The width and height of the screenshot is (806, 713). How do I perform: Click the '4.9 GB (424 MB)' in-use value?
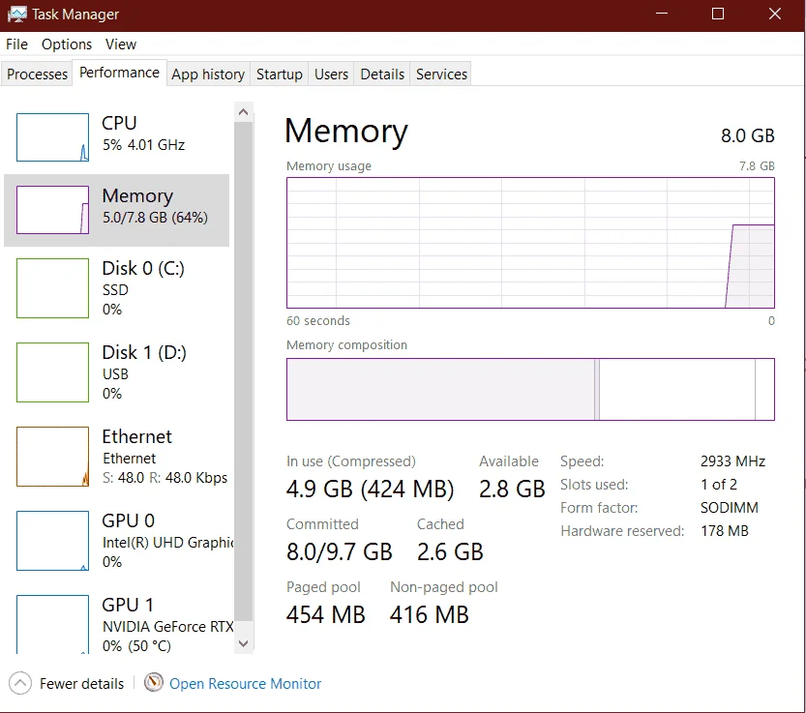click(x=370, y=489)
